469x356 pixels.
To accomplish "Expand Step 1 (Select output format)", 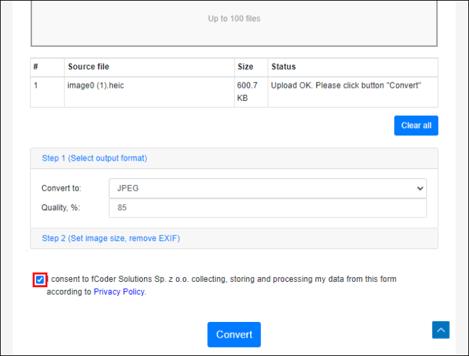I will pos(94,158).
